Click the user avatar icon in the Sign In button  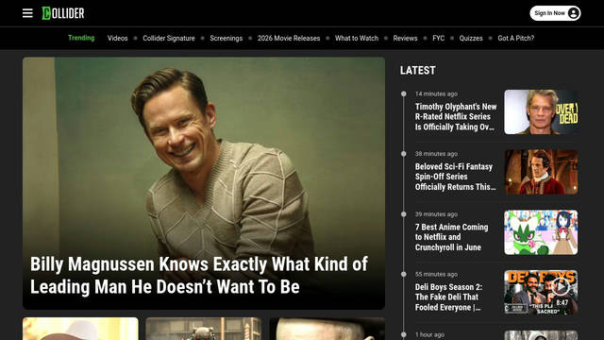point(573,13)
